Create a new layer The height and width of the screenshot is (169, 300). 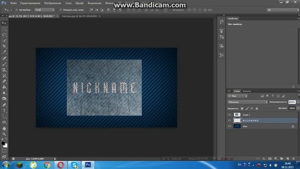click(287, 159)
